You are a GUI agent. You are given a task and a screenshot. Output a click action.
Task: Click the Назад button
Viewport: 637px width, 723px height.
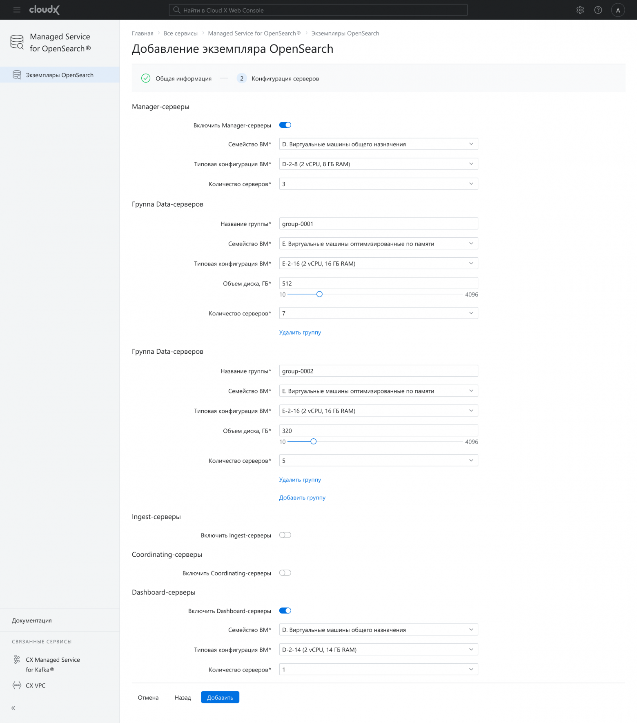(x=183, y=697)
